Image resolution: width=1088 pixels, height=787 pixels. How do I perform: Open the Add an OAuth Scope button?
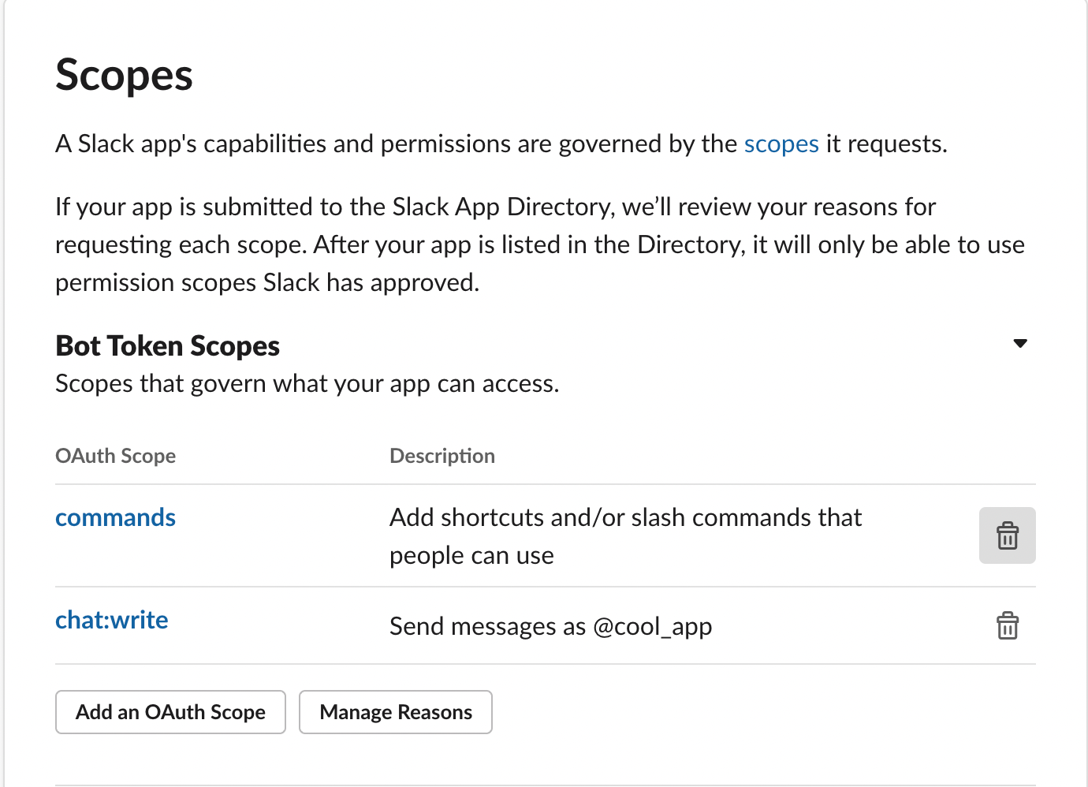(x=170, y=712)
